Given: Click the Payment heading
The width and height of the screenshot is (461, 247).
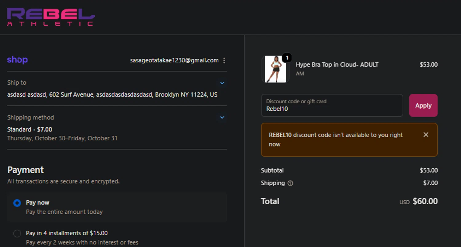Looking at the screenshot, I should [26, 170].
